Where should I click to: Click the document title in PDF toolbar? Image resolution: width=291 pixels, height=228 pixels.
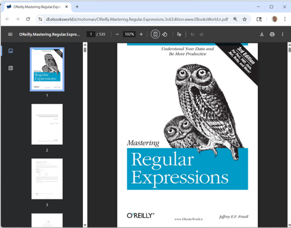tap(49, 35)
